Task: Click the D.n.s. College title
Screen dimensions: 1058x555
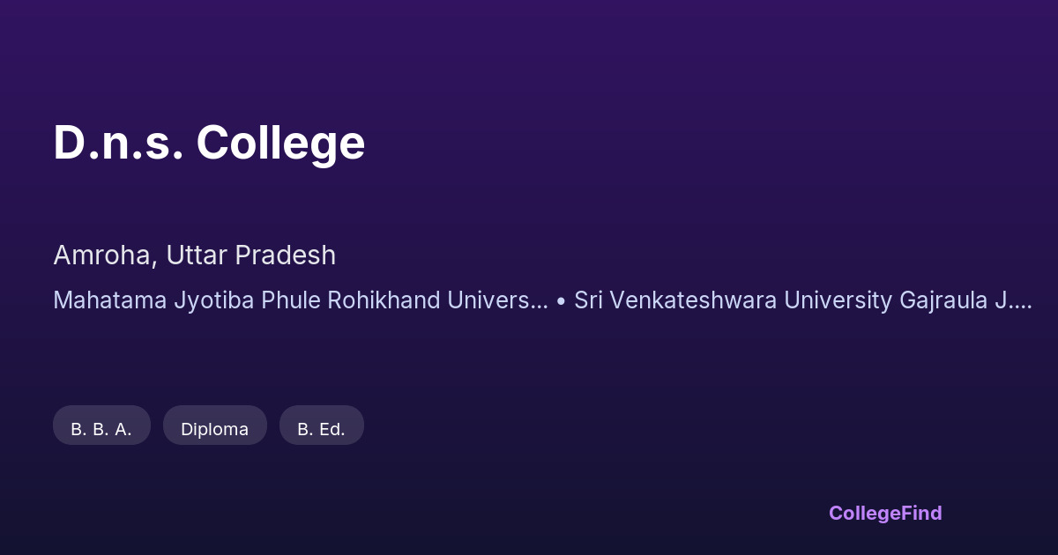Action: [x=209, y=143]
